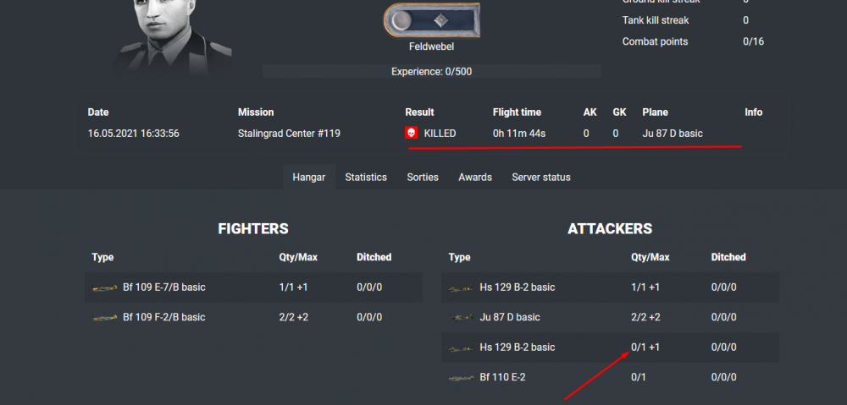Open the Sorties tab
The height and width of the screenshot is (405, 847).
coord(423,178)
